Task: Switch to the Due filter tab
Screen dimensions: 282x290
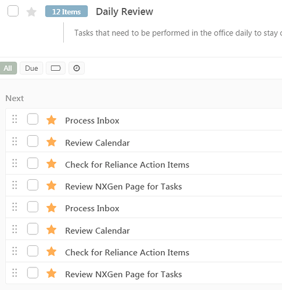Action: [x=31, y=68]
